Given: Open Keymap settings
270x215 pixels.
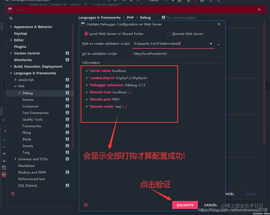Looking at the screenshot, I should coord(20,33).
